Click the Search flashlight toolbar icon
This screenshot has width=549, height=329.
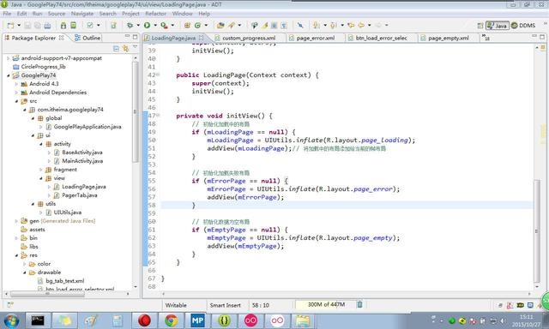231,25
